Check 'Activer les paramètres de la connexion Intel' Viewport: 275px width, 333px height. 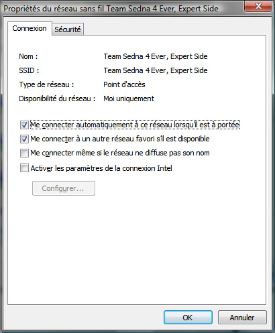(24, 168)
